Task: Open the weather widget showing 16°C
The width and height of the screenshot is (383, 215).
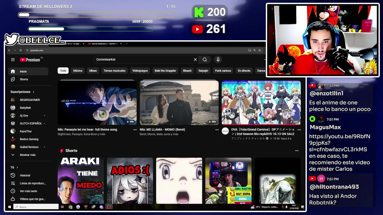Action: point(265,207)
